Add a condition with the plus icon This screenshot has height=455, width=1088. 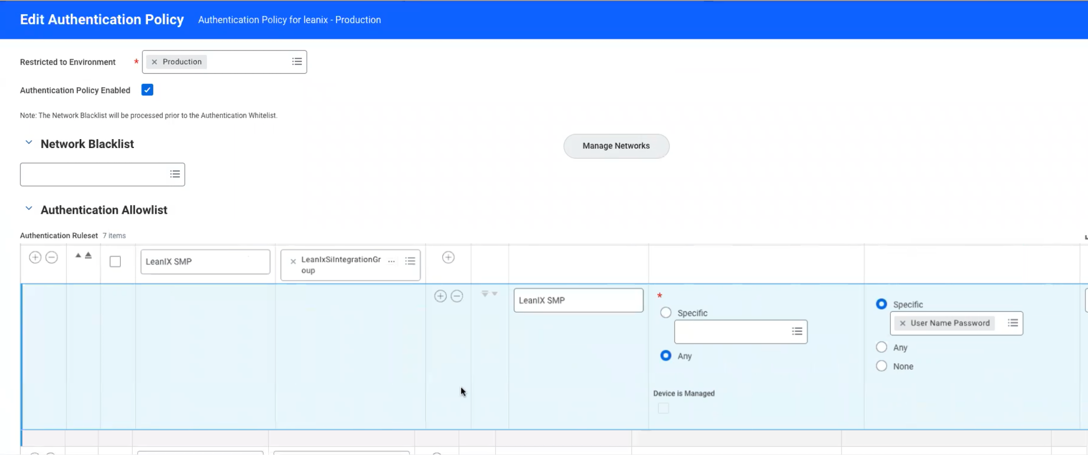point(449,257)
